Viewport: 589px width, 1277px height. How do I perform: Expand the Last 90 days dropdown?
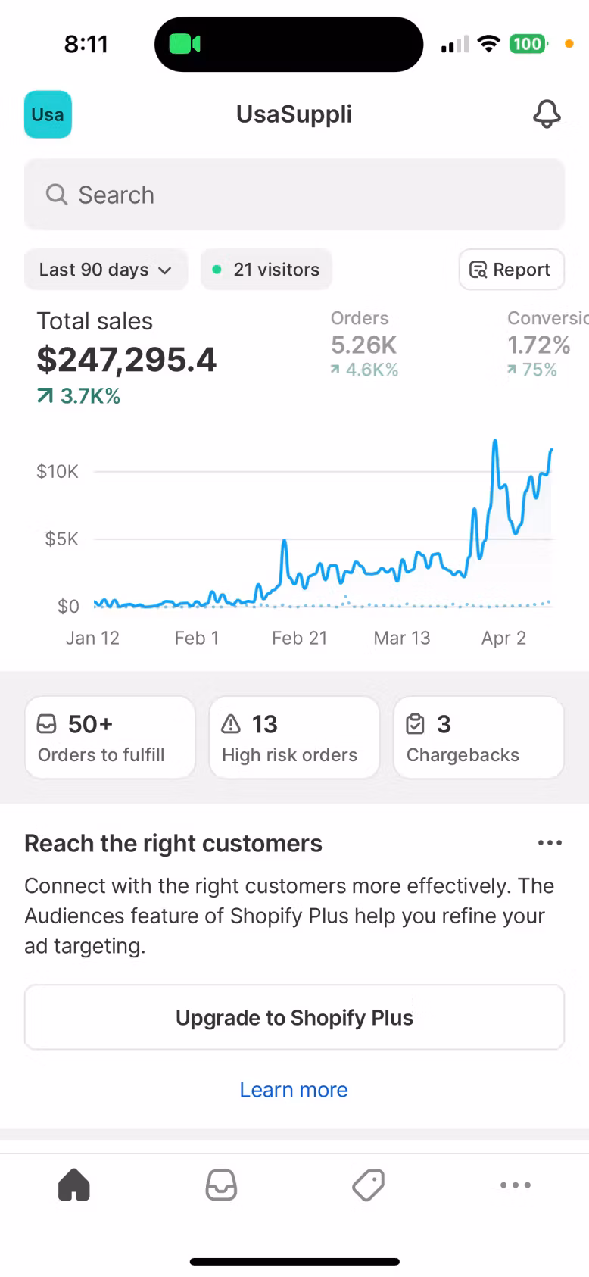click(x=105, y=270)
